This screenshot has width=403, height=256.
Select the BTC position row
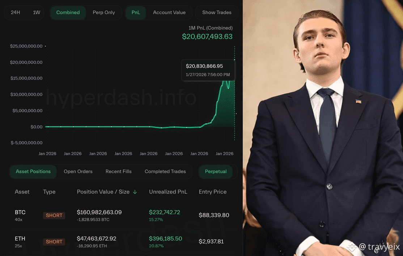122,216
